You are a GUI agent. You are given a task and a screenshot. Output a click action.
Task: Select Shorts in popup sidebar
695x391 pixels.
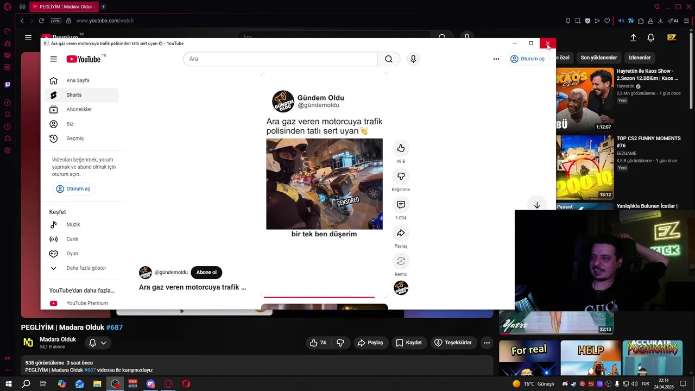click(83, 95)
